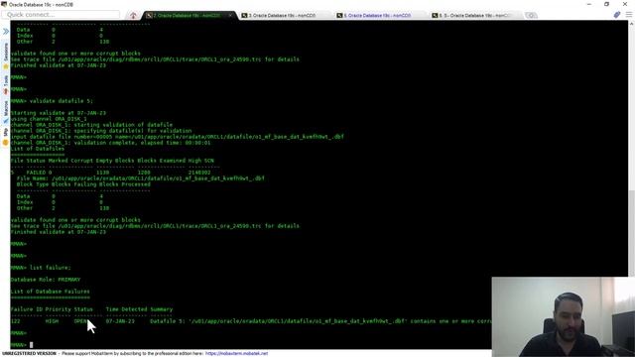Screen dimensions: 635x357
Task: Click the 'List of Database Failures' heading
Action: [51, 292]
